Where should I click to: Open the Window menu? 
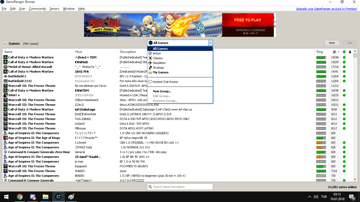click(69, 9)
